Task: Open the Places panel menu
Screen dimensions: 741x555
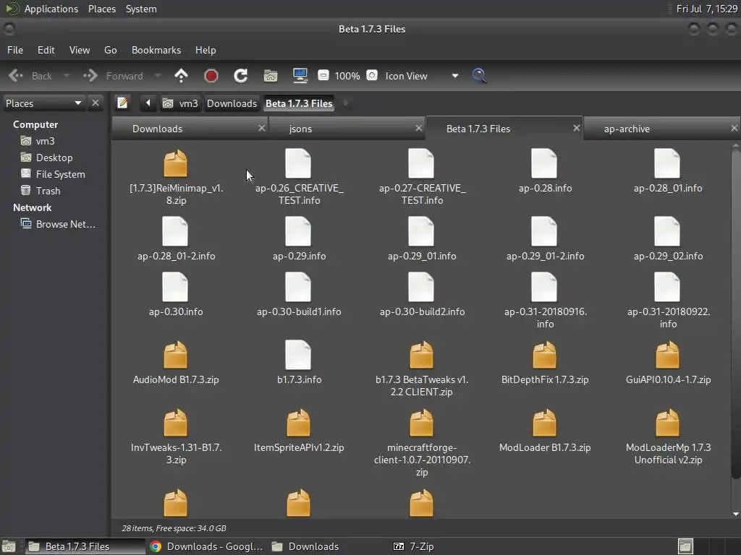Action: (x=102, y=9)
